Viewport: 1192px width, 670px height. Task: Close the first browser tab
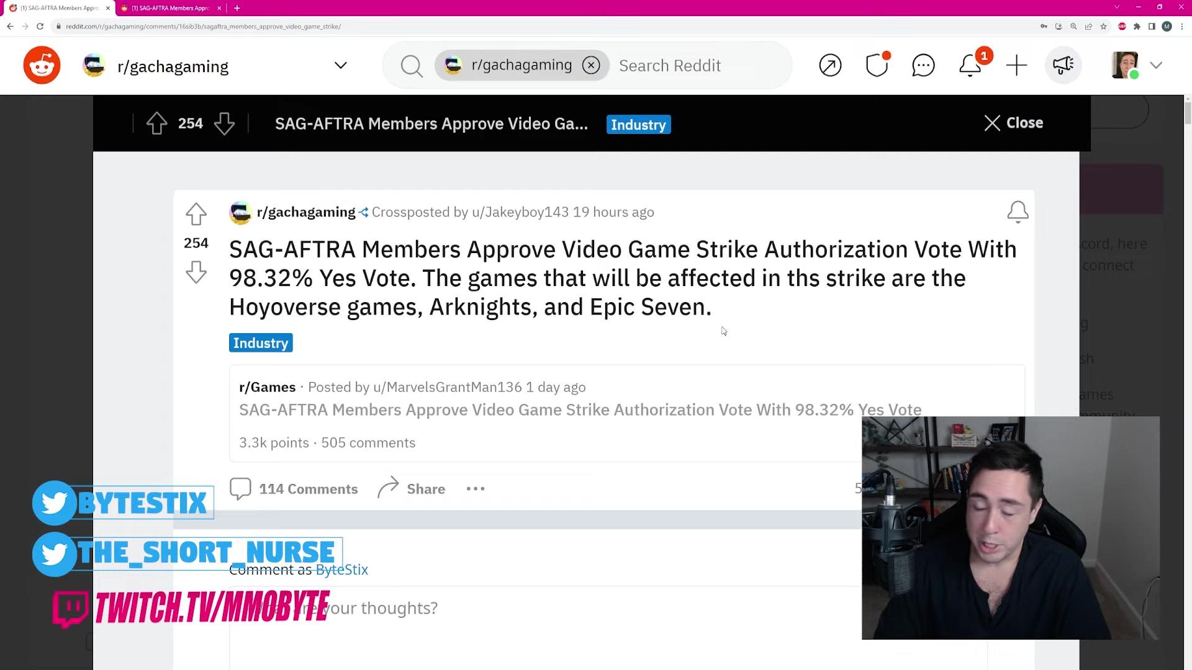click(x=108, y=8)
